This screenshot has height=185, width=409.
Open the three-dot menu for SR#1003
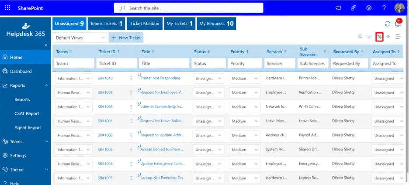click(x=131, y=178)
